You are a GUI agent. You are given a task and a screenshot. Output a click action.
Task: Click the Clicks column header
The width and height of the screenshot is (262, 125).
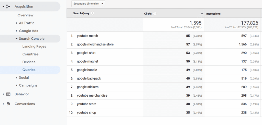(148, 14)
